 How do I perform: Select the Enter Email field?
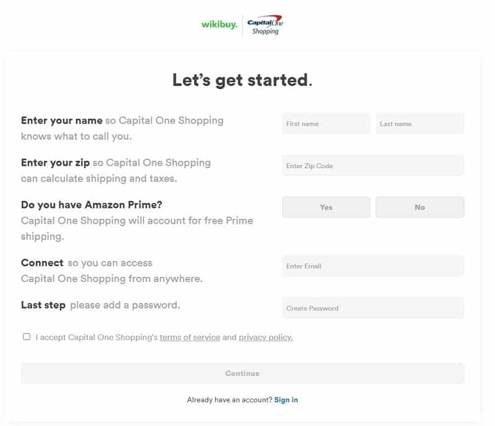click(373, 266)
